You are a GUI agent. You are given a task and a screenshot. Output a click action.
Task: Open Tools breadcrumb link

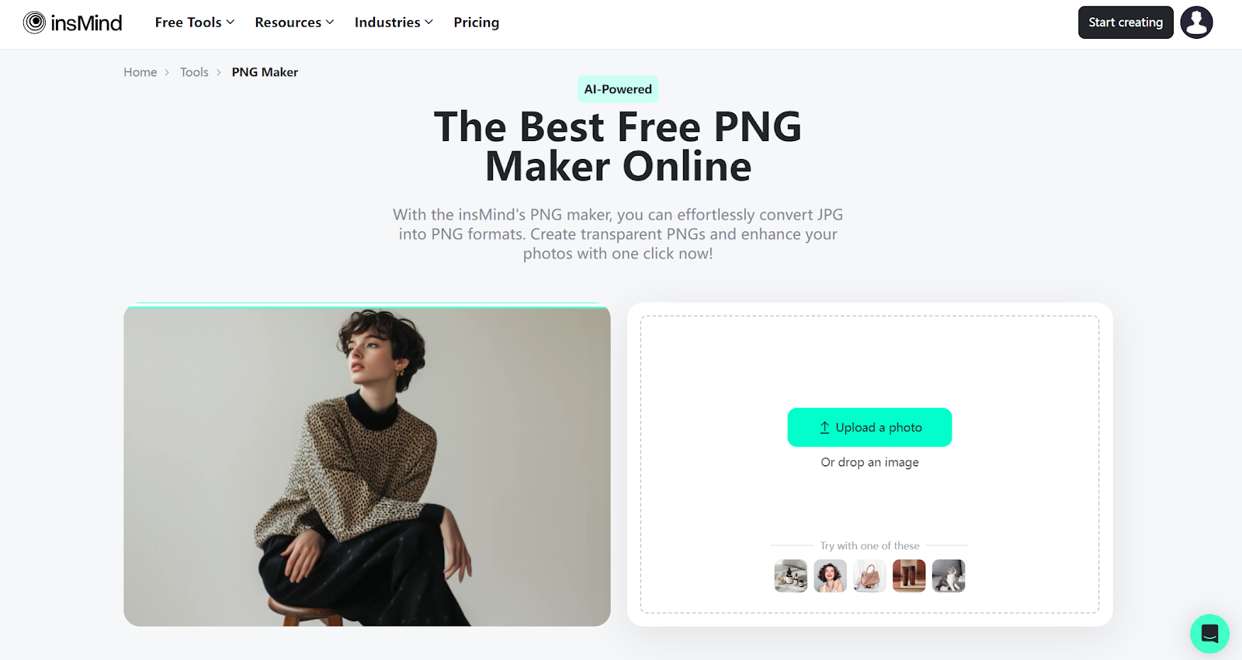194,72
